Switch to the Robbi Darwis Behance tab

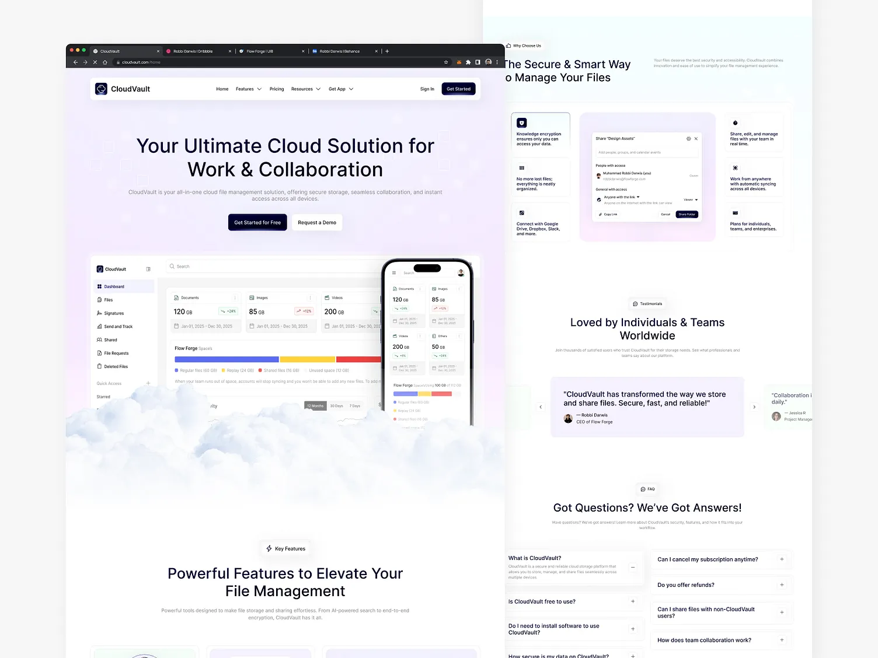344,51
